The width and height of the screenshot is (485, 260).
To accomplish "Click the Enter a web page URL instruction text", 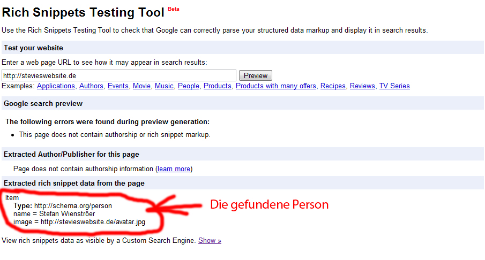I will (x=105, y=63).
